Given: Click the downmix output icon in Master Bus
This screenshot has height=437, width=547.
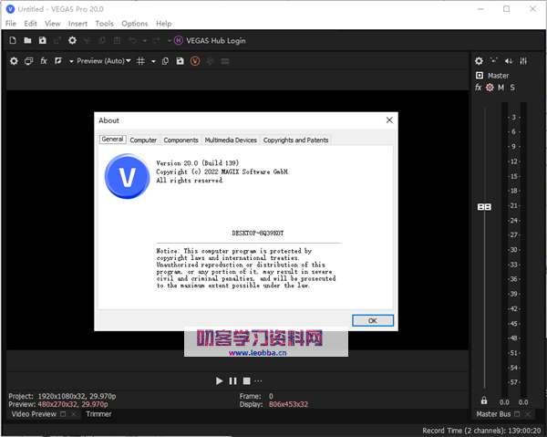Looking at the screenshot, I should [493, 61].
